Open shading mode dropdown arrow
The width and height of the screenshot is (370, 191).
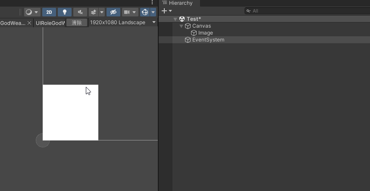pyautogui.click(x=36, y=12)
